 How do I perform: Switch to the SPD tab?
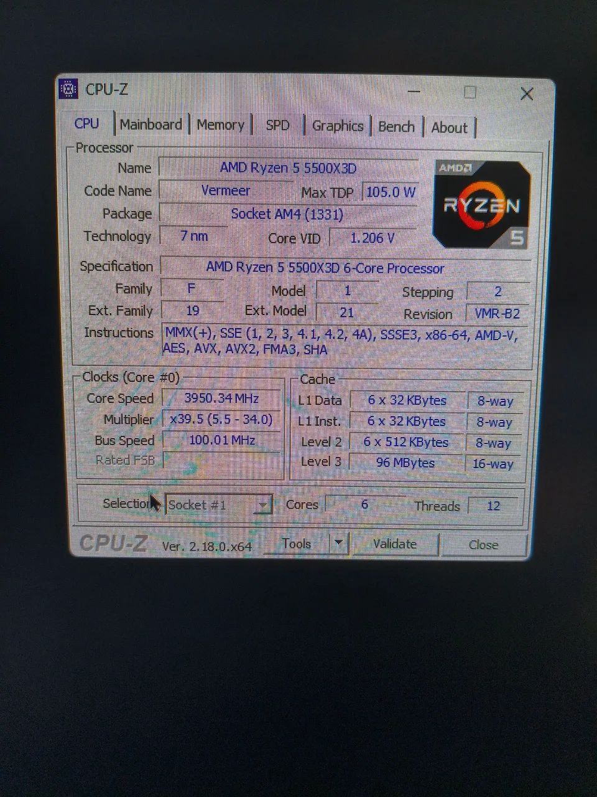point(277,125)
